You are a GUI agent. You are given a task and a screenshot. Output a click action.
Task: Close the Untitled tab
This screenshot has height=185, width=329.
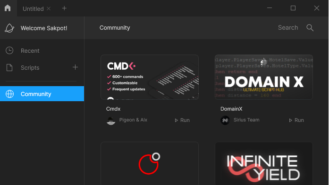click(x=49, y=8)
